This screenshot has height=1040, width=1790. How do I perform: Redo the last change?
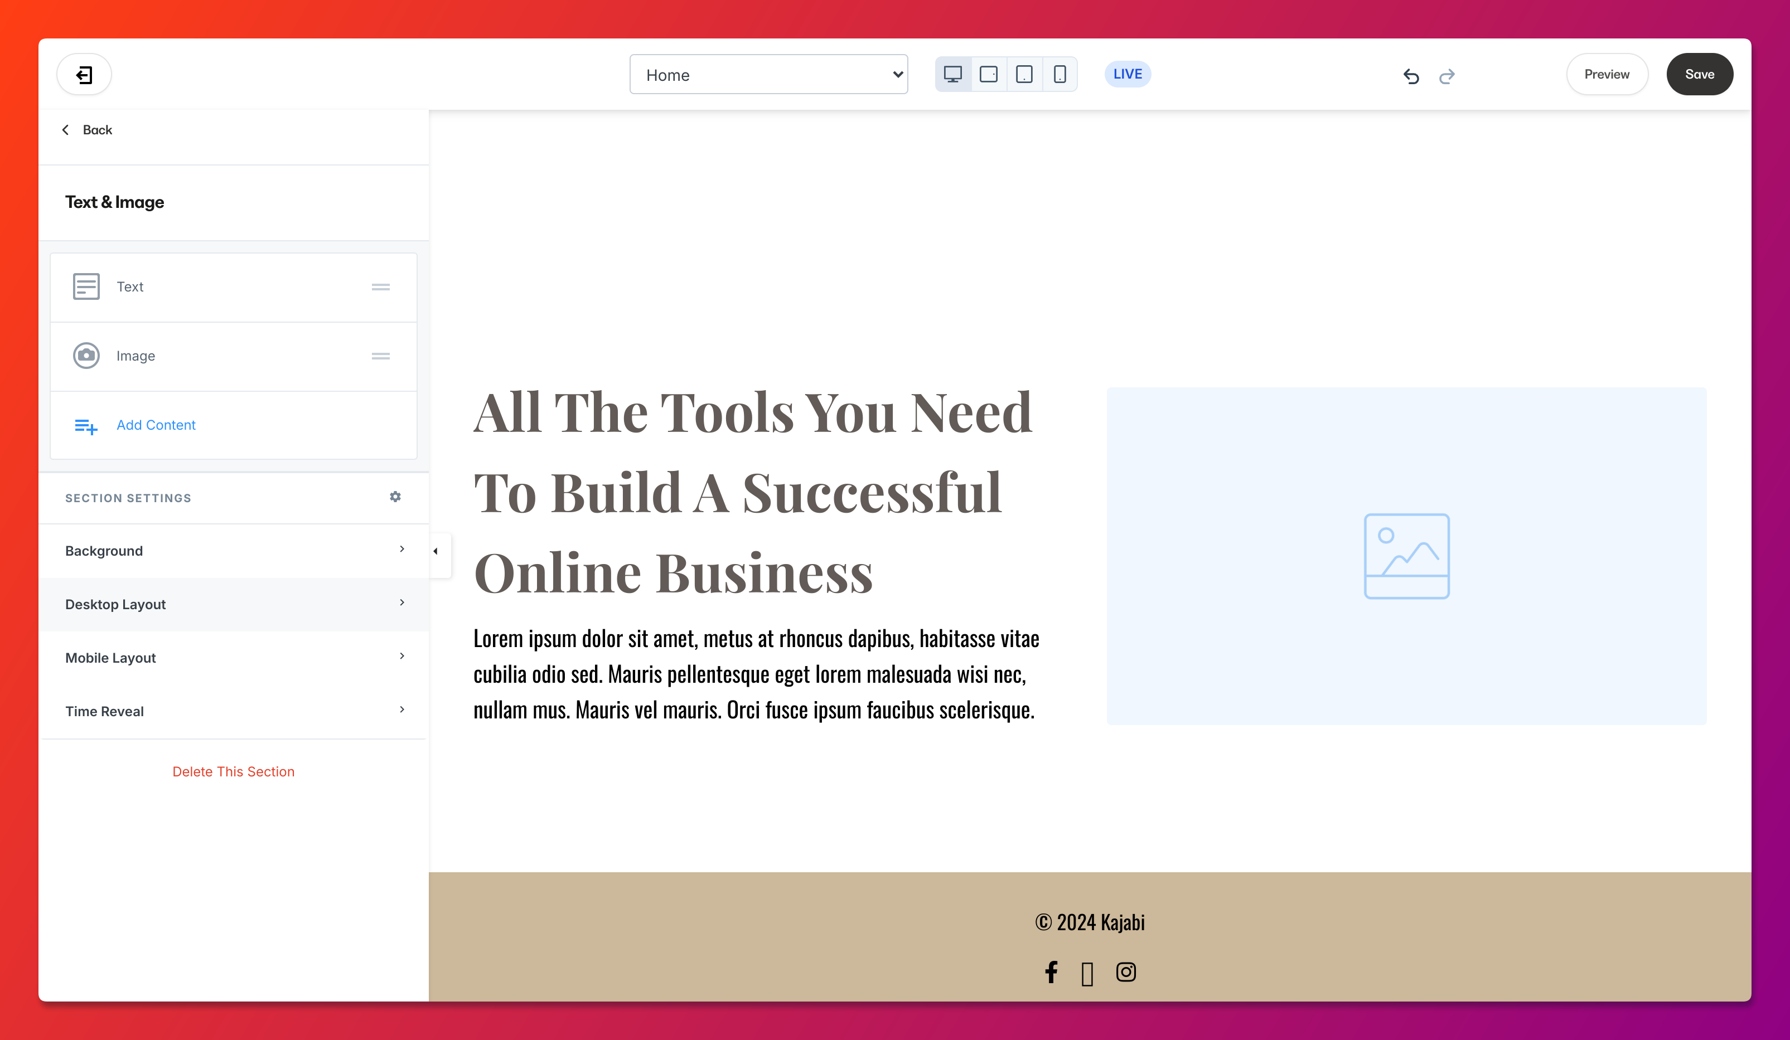(x=1447, y=76)
